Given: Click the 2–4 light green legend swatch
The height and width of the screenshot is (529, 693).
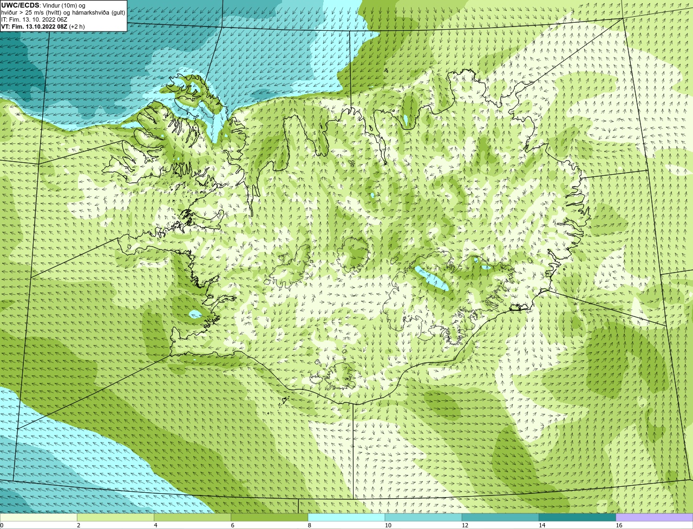Looking at the screenshot, I should click(115, 517).
